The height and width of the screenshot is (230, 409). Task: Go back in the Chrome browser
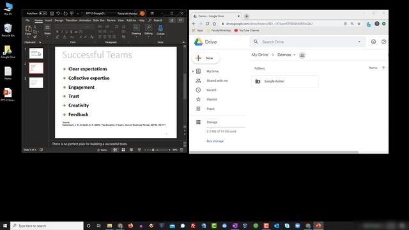pyautogui.click(x=194, y=24)
